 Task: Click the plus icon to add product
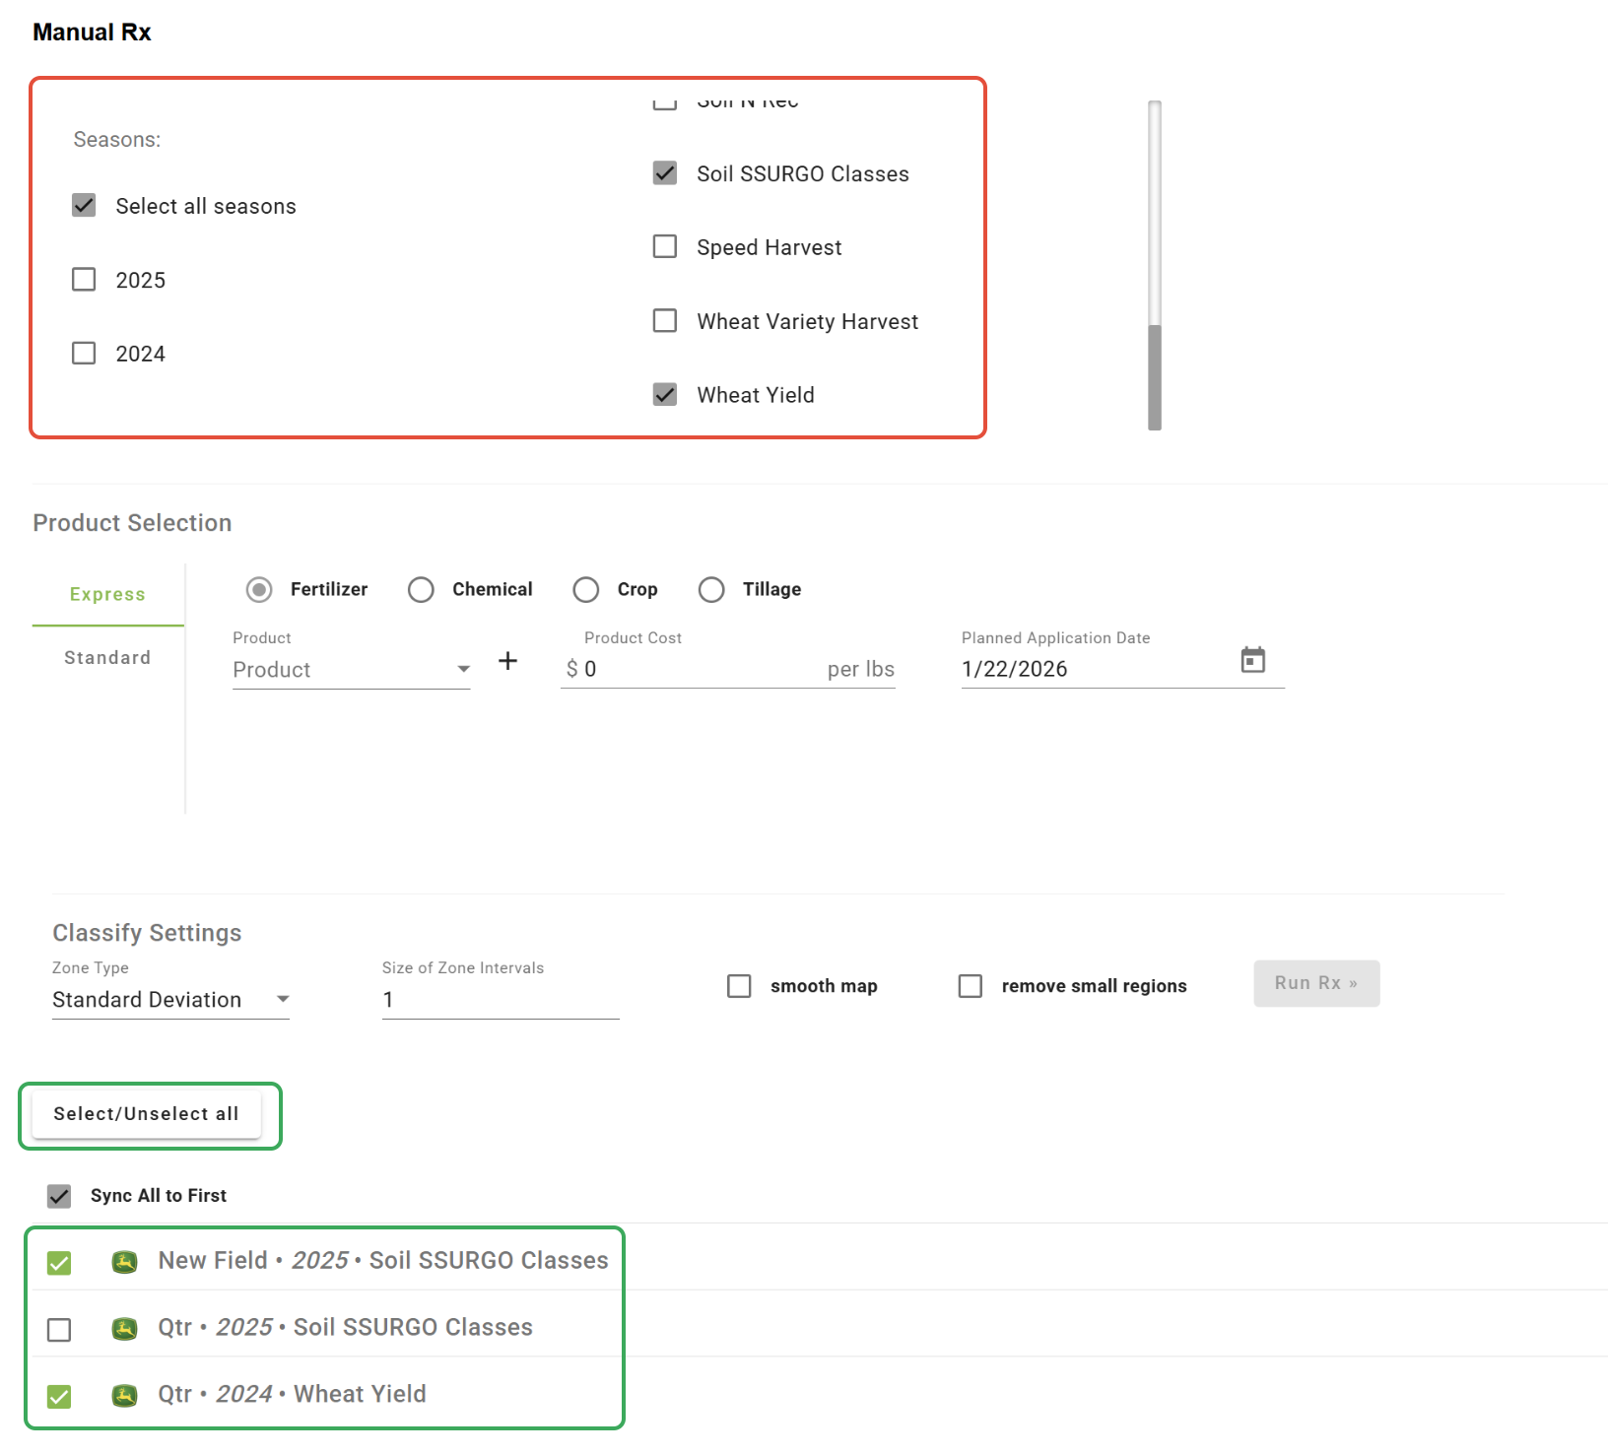click(507, 661)
